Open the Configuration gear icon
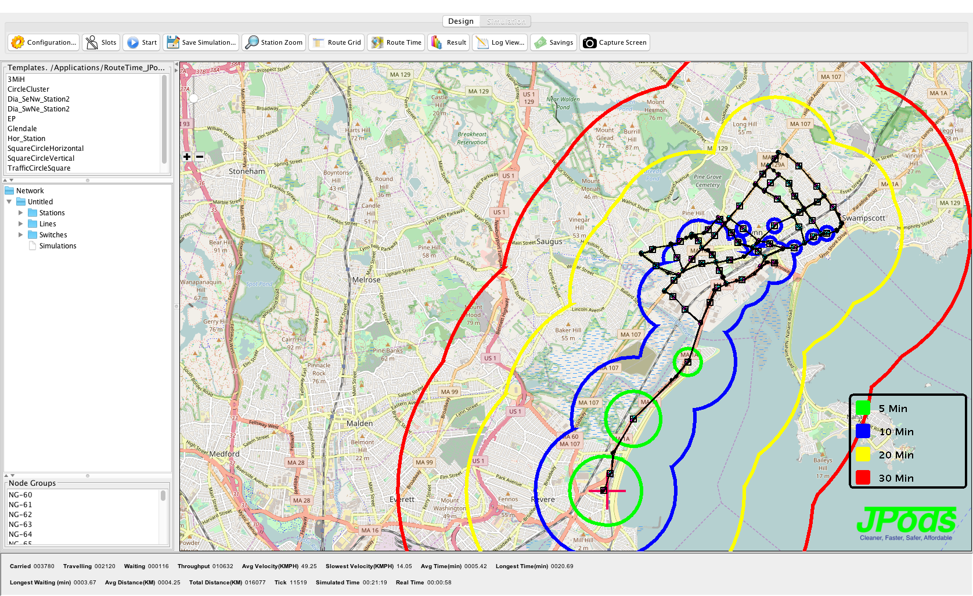The width and height of the screenshot is (973, 596). (18, 42)
